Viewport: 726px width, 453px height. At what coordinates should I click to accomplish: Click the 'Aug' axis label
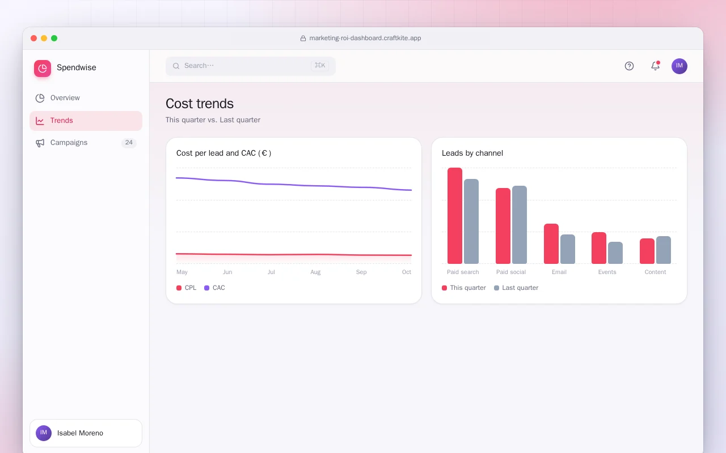[315, 272]
